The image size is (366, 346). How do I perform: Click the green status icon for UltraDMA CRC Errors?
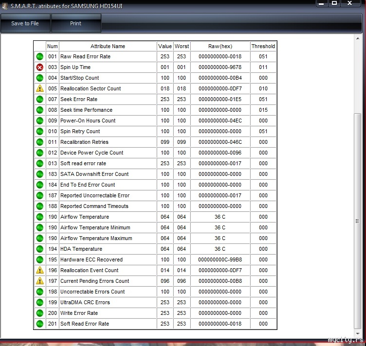point(40,302)
